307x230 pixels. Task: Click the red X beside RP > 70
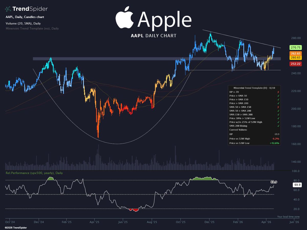pyautogui.click(x=278, y=91)
